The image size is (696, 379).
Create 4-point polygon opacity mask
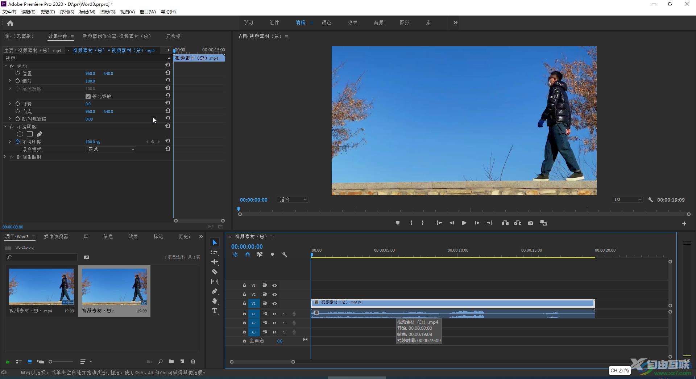pos(30,134)
